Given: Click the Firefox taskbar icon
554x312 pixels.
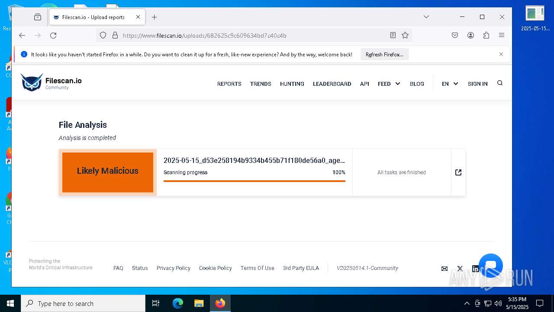Looking at the screenshot, I should (x=220, y=303).
